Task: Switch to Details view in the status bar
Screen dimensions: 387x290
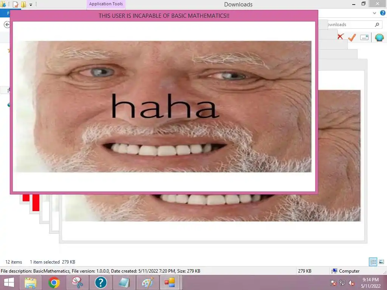Action: 373,262
